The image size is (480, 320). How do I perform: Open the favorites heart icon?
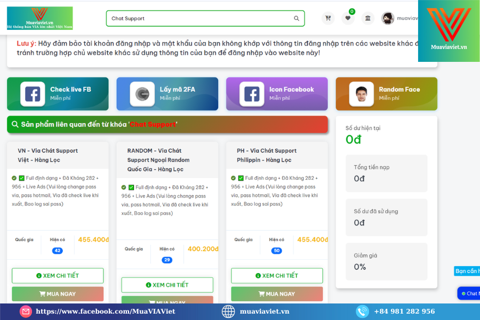(x=348, y=18)
